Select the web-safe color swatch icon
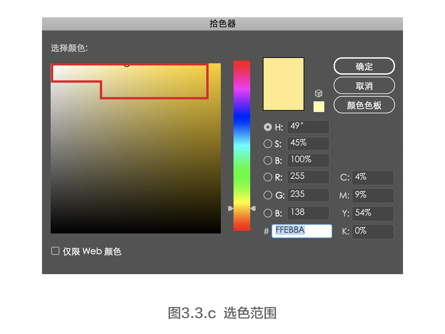 coord(319,106)
